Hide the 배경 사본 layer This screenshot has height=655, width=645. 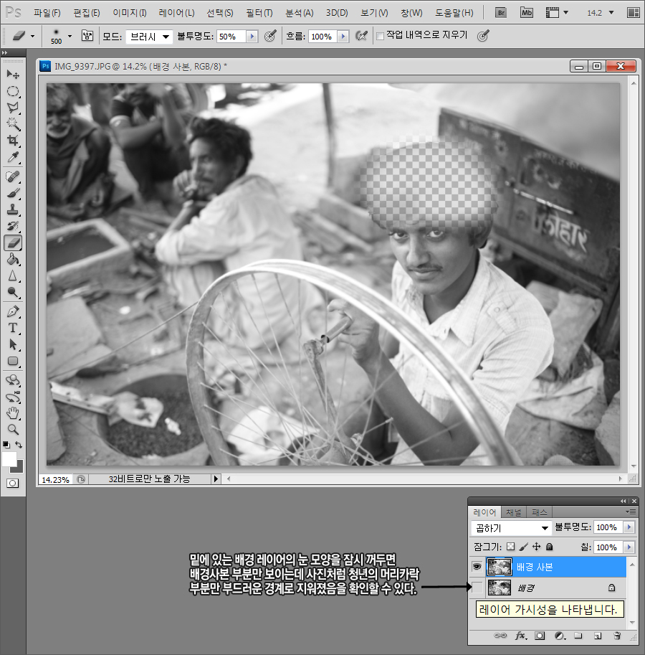(x=477, y=567)
